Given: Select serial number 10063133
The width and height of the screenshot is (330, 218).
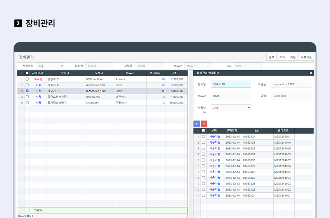Looking at the screenshot, I should [258, 142].
